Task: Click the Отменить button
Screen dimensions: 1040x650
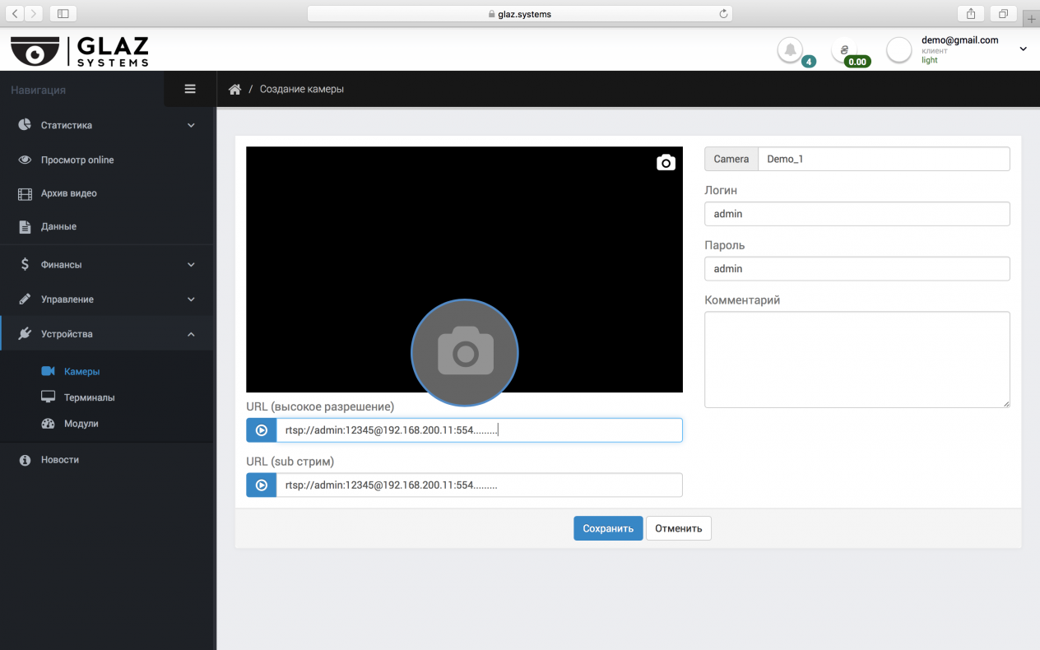Action: point(678,528)
